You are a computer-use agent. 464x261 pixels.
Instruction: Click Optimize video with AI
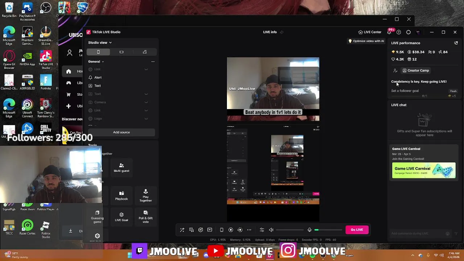[366, 41]
